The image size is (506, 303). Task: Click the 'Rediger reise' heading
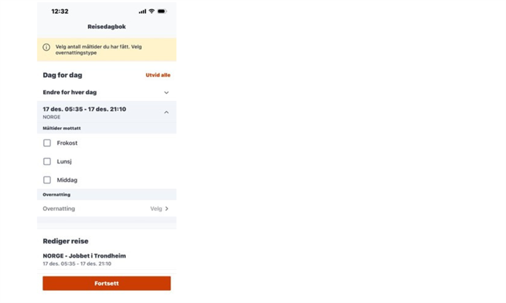(x=66, y=241)
